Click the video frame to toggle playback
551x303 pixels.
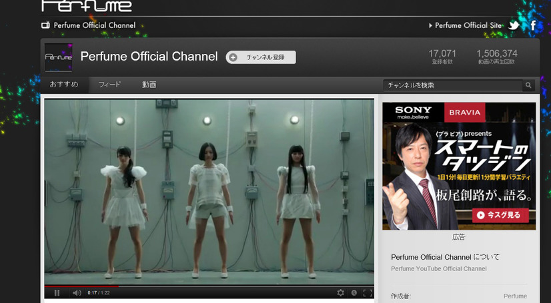tap(209, 192)
